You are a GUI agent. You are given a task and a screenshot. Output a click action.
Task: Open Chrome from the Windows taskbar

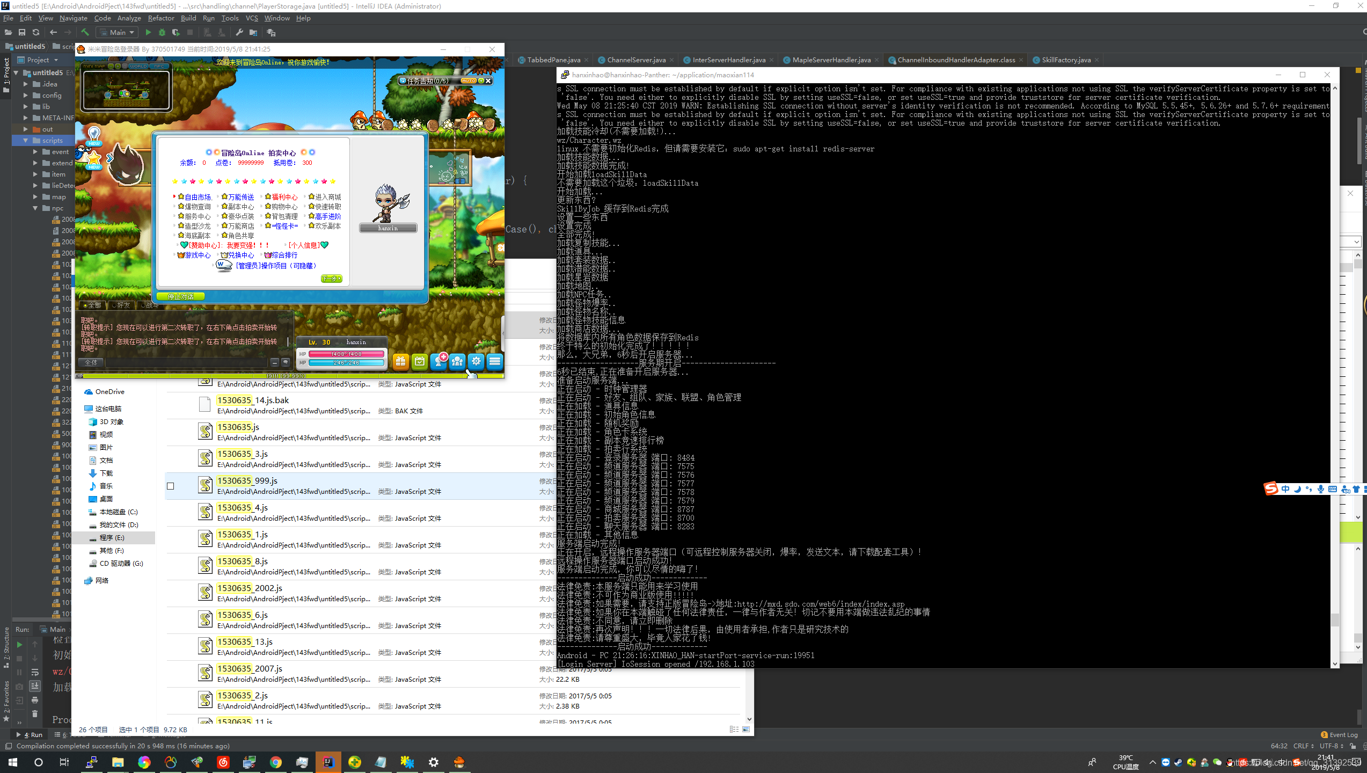coord(276,762)
